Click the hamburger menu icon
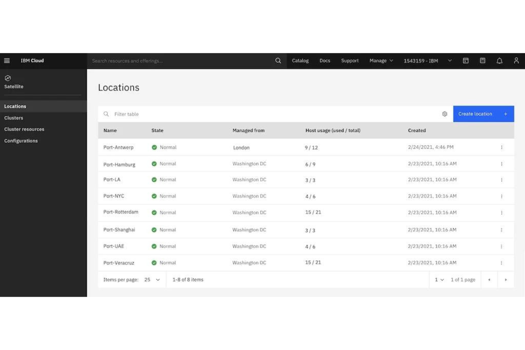The width and height of the screenshot is (525, 350). click(x=7, y=61)
